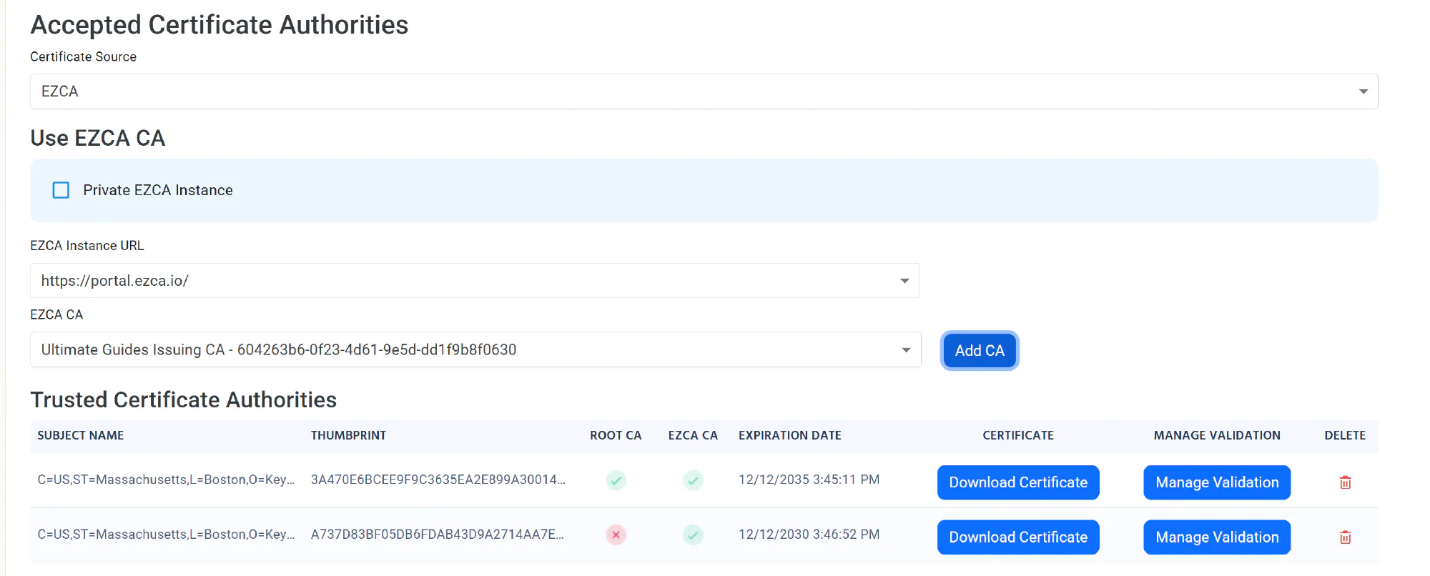Screen dimensions: 1430x576
Task: Click green EZCA CA check for A737D83B row
Action: point(693,535)
